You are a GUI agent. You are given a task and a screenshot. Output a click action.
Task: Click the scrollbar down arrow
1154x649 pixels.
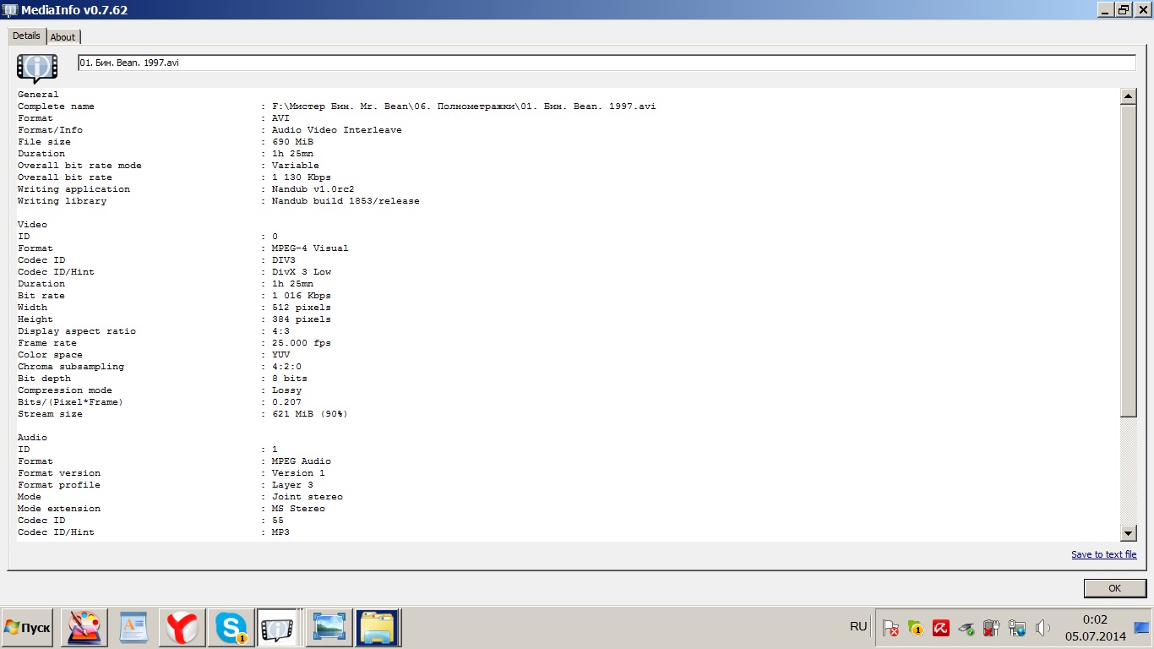pos(1128,533)
